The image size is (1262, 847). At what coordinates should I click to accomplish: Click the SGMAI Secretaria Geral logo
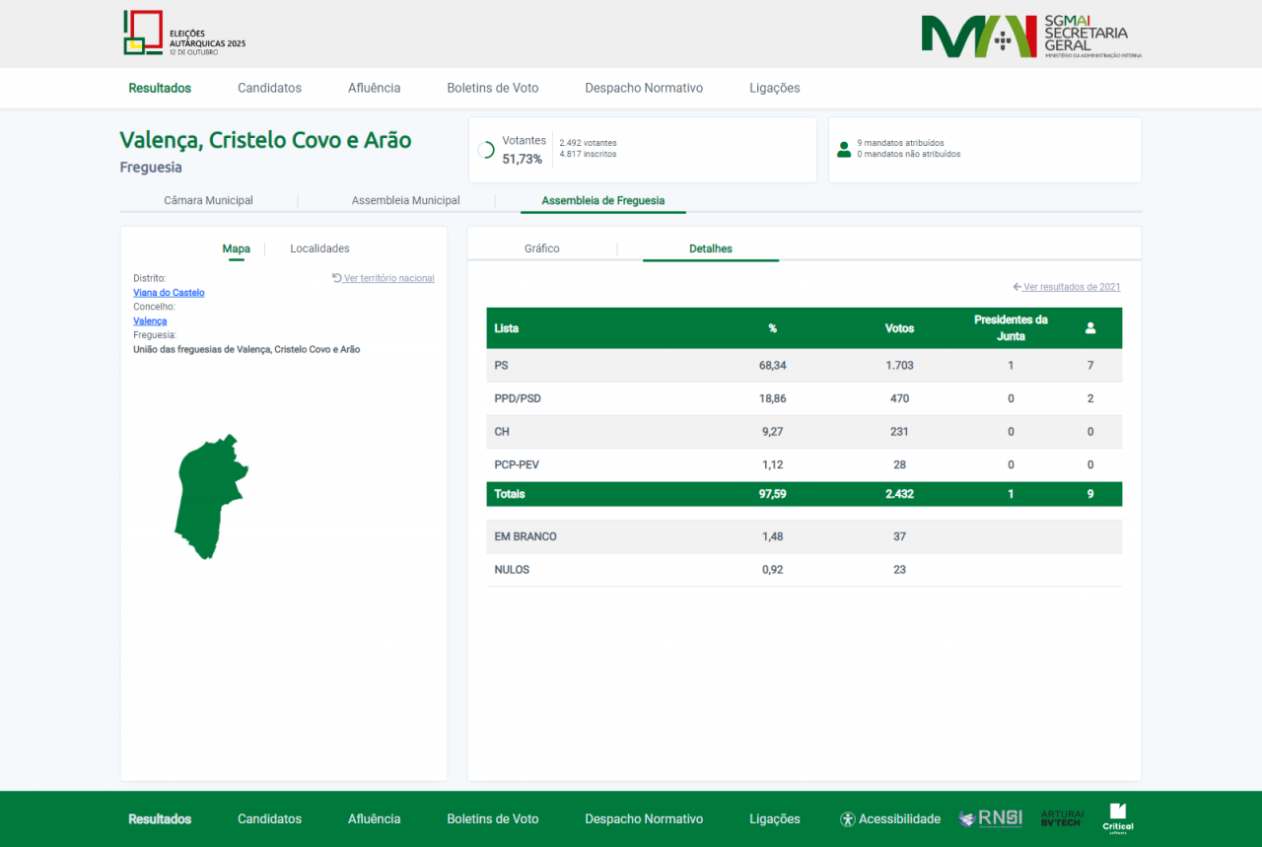coord(1030,36)
